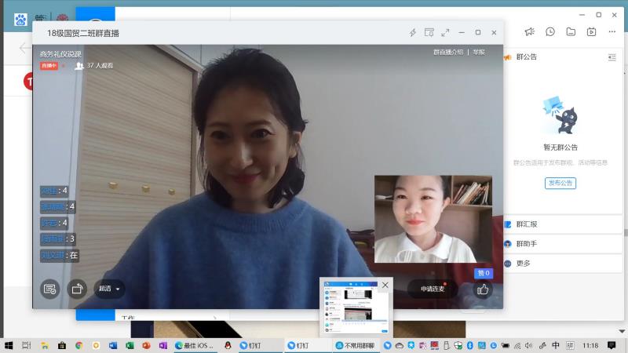Close the small preview thumbnail popup
628x353 pixels.
(385, 286)
